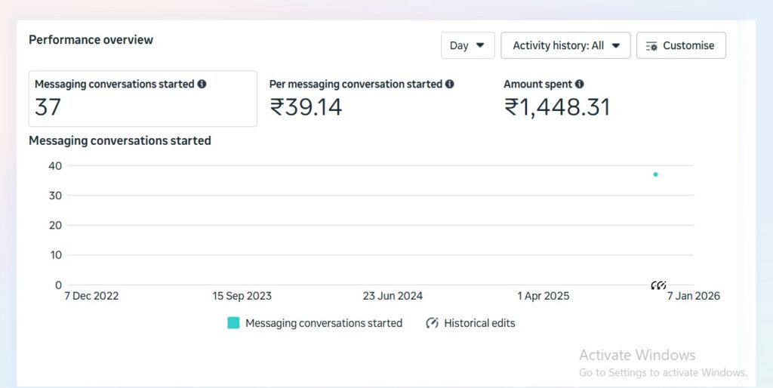The height and width of the screenshot is (388, 773).
Task: Click the sliders icon inside Customise
Action: [x=651, y=46]
